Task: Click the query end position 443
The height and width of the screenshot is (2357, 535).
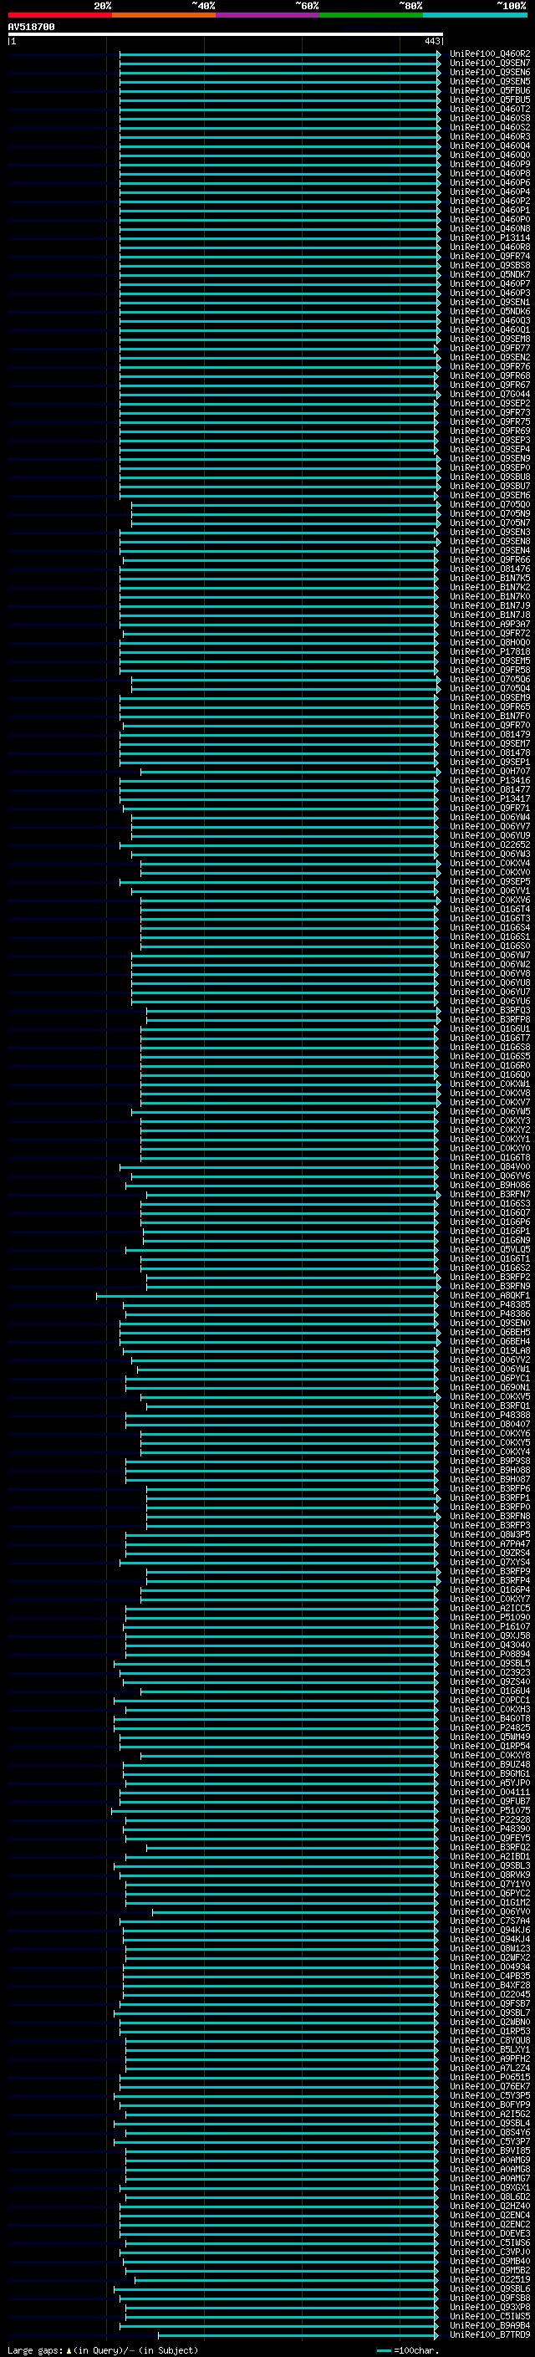Action: click(431, 41)
